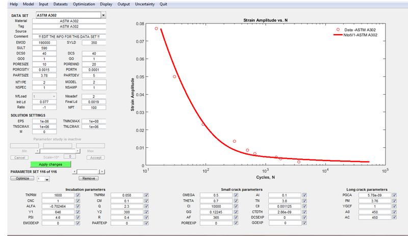Toggle the R parameter checkbox

click(x=146, y=217)
